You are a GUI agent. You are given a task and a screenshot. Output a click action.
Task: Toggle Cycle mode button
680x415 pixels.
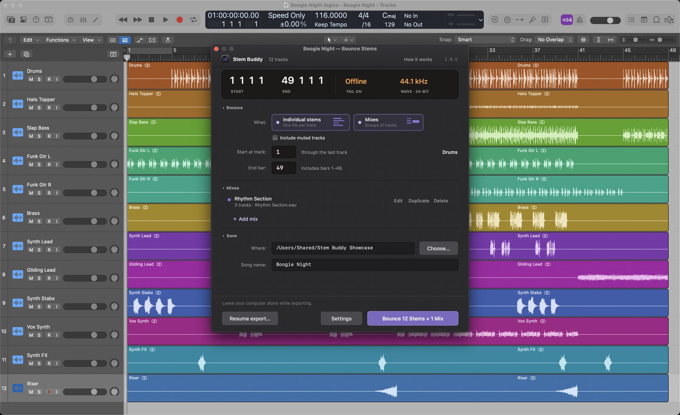pos(193,20)
